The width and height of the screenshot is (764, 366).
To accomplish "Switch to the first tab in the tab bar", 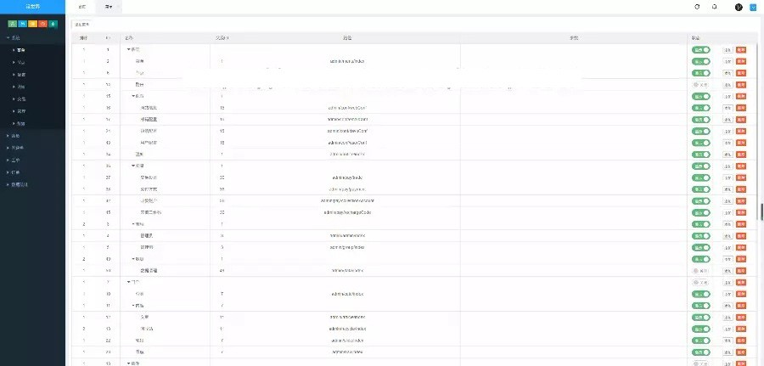I will click(81, 6).
